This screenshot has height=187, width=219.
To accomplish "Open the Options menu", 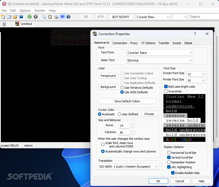I will (25, 11).
